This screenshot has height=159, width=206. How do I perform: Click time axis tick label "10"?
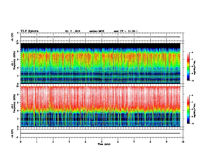pos(183,142)
